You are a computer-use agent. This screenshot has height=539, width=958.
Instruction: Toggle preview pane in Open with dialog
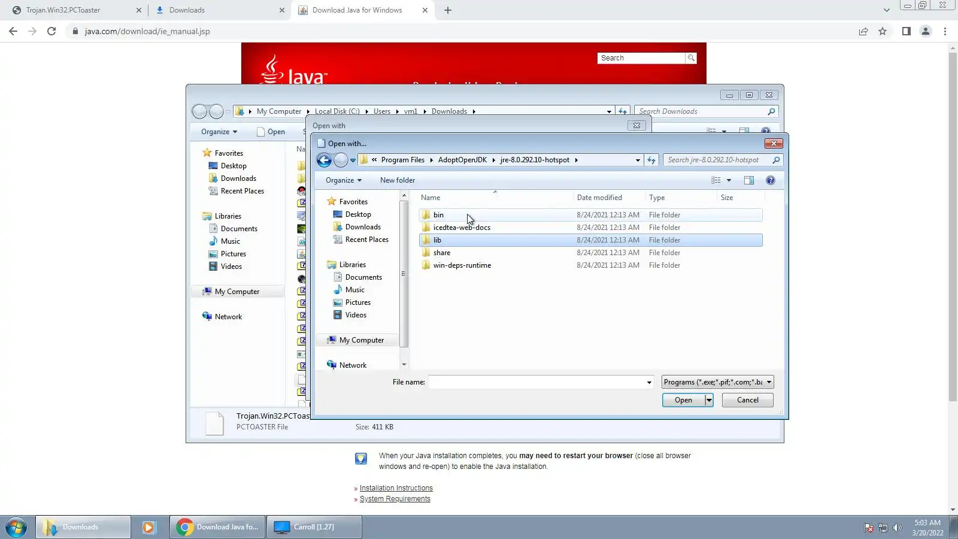[749, 180]
